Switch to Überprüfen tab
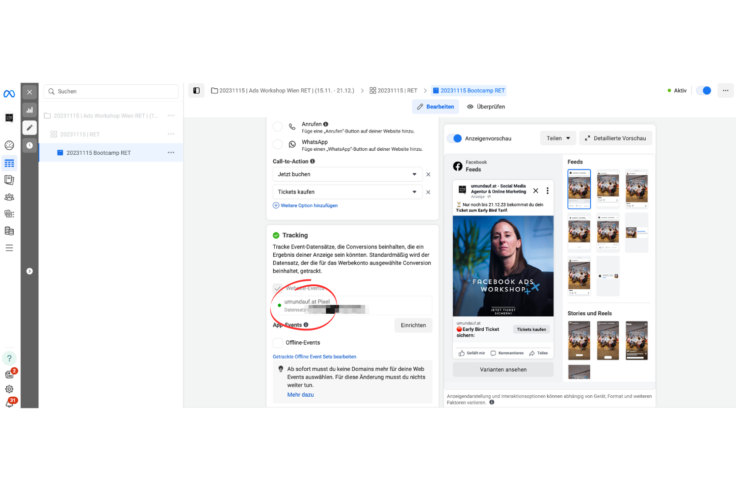736x491 pixels. 486,107
